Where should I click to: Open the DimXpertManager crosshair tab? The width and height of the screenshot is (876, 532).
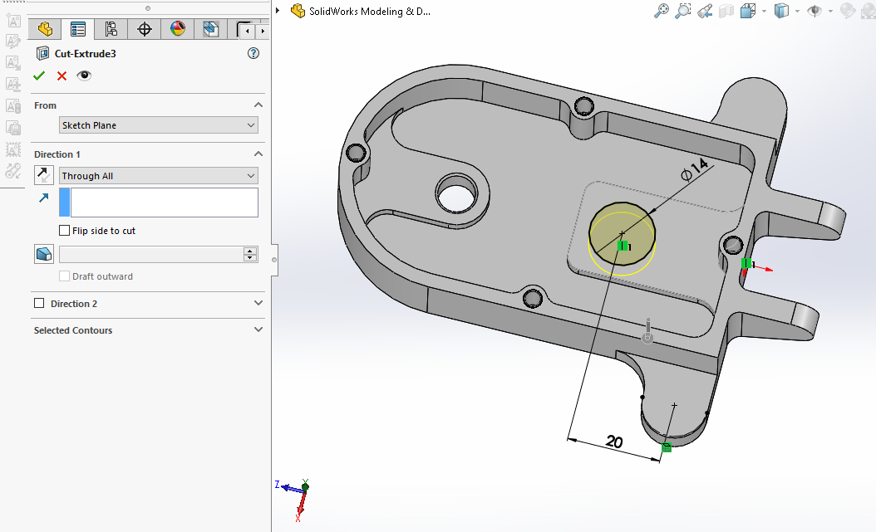pyautogui.click(x=145, y=30)
